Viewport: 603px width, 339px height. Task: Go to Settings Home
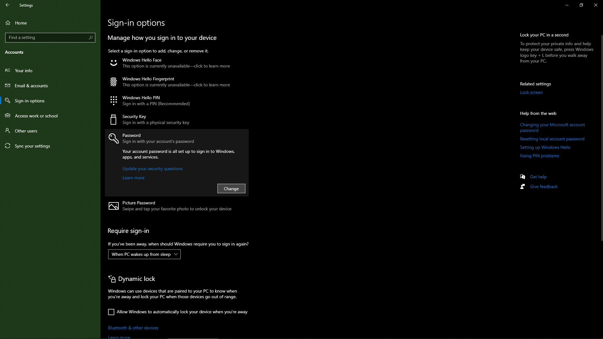(x=50, y=23)
